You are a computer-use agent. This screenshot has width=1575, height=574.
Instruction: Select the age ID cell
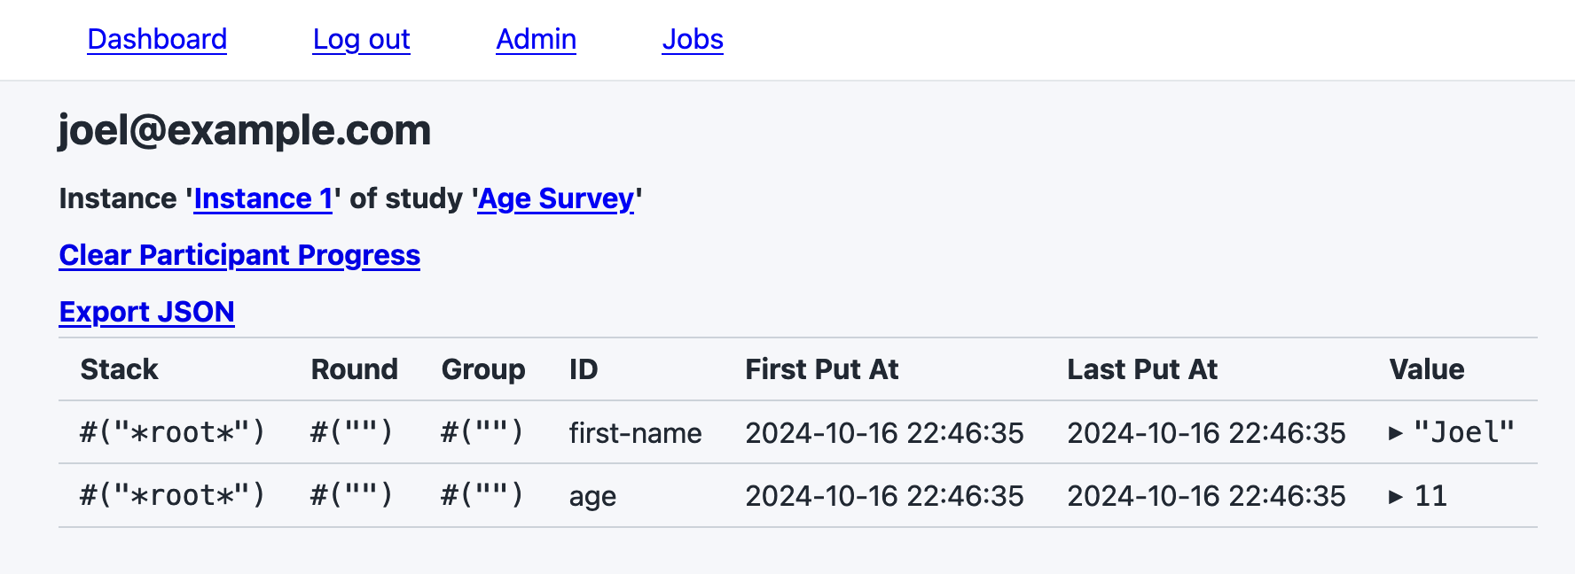click(592, 496)
